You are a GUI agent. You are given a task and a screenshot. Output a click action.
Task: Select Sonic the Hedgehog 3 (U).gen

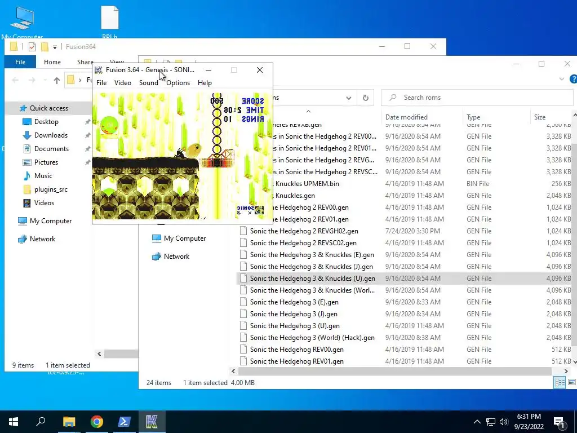295,326
